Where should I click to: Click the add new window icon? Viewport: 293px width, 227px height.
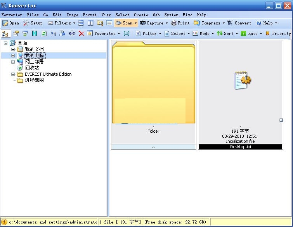25,34
